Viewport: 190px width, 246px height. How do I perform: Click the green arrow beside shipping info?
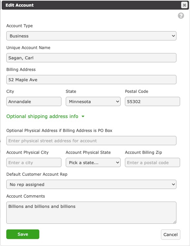point(83,116)
